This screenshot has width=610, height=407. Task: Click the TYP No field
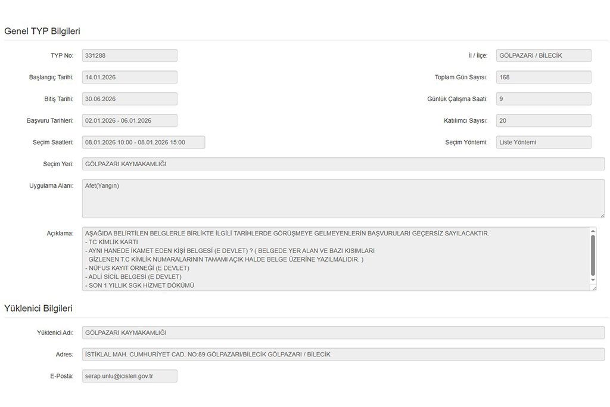point(129,55)
